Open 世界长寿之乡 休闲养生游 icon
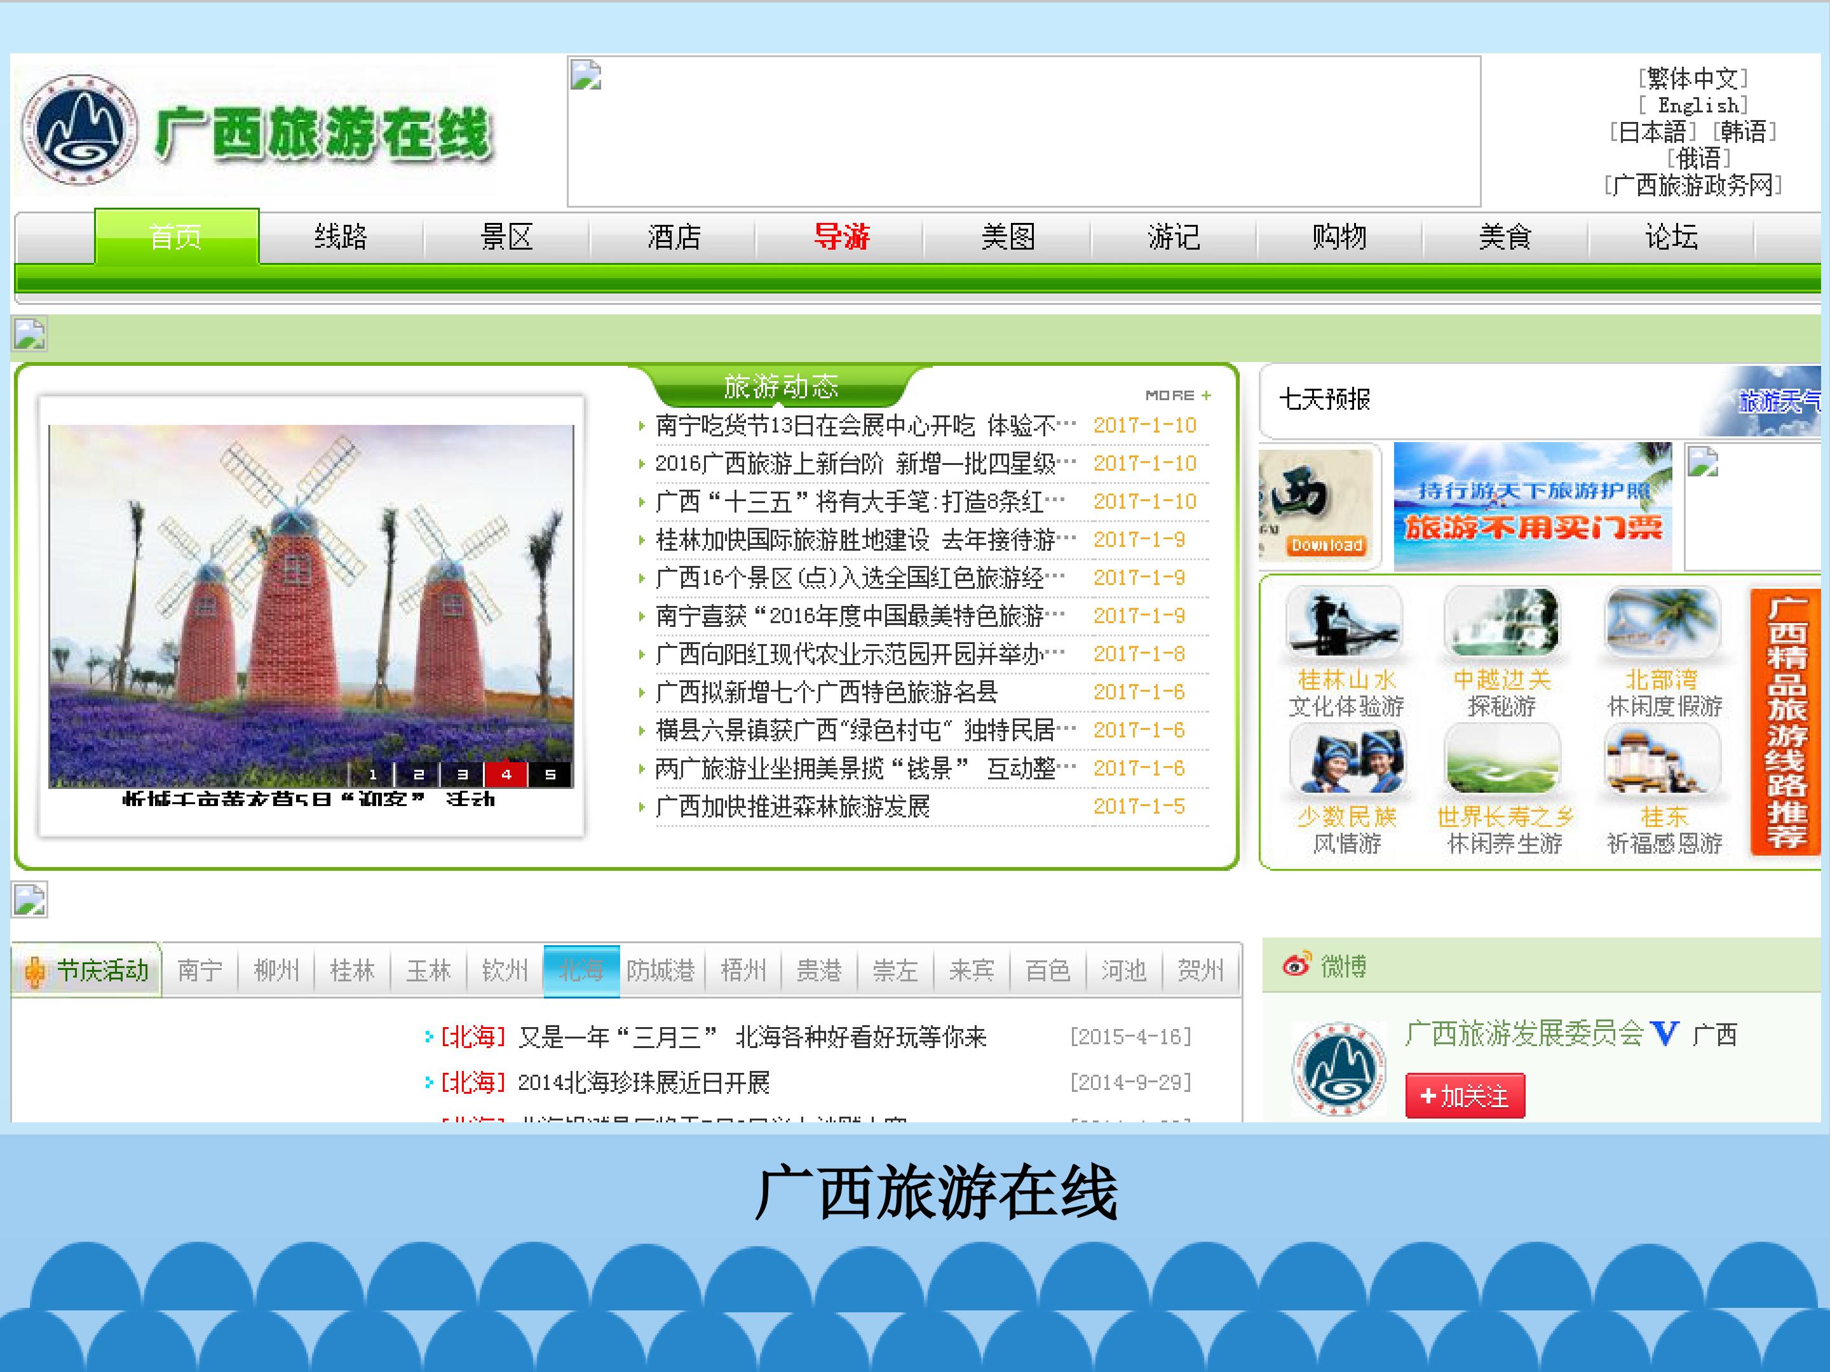Viewport: 1830px width, 1372px height. click(x=1502, y=759)
